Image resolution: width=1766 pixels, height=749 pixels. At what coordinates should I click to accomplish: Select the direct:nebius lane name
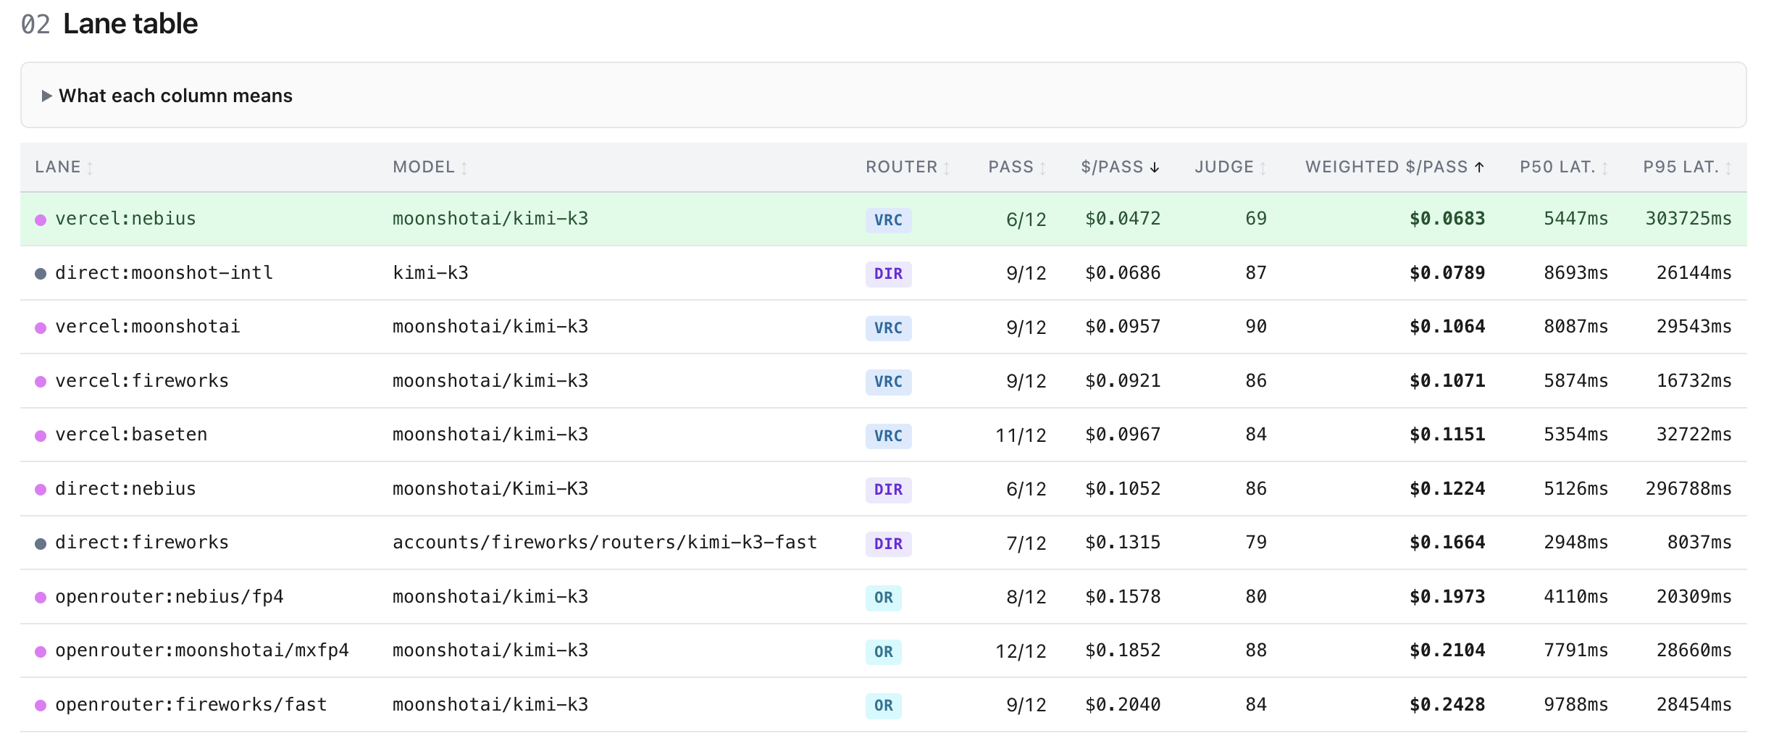(125, 489)
